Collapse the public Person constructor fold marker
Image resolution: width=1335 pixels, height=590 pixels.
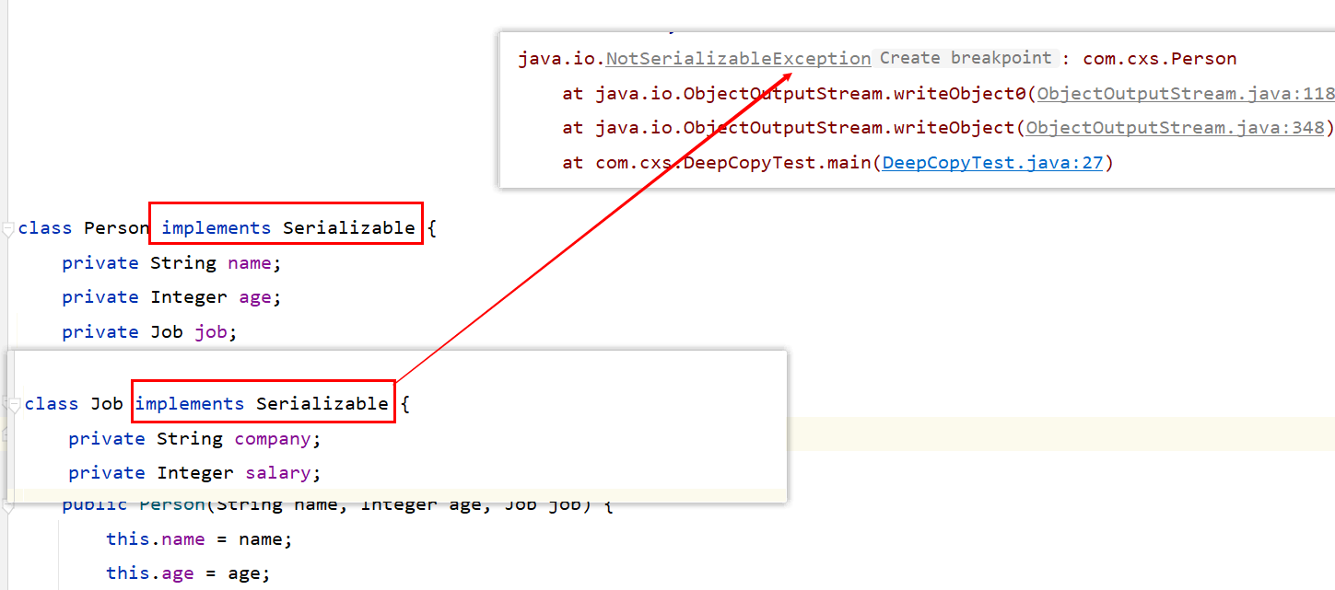(x=8, y=506)
